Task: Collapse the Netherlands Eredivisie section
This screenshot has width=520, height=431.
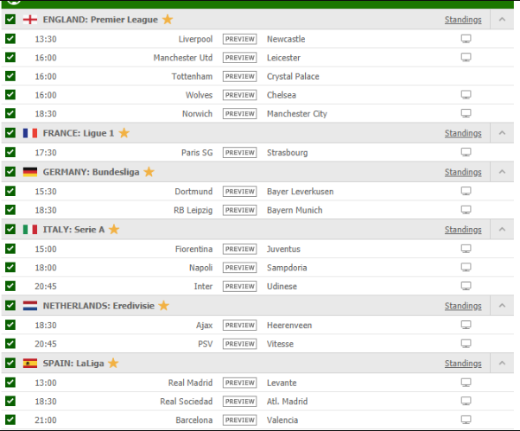Action: pos(500,306)
